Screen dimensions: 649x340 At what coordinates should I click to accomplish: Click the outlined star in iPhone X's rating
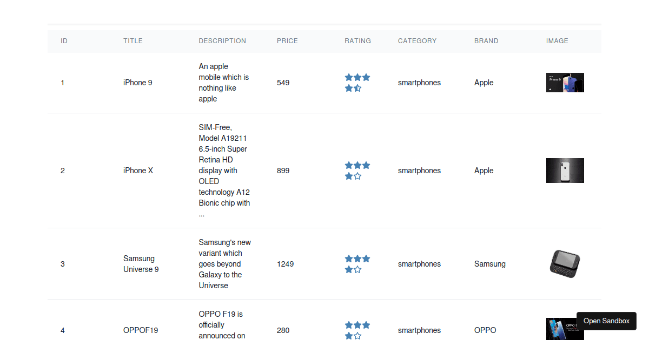pyautogui.click(x=357, y=175)
